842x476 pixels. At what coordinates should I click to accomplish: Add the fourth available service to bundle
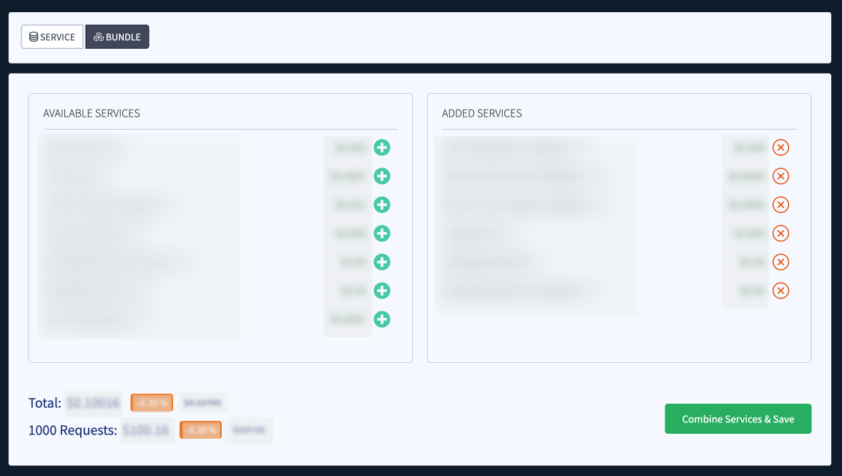click(382, 233)
